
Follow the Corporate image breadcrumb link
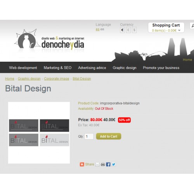click(x=57, y=79)
